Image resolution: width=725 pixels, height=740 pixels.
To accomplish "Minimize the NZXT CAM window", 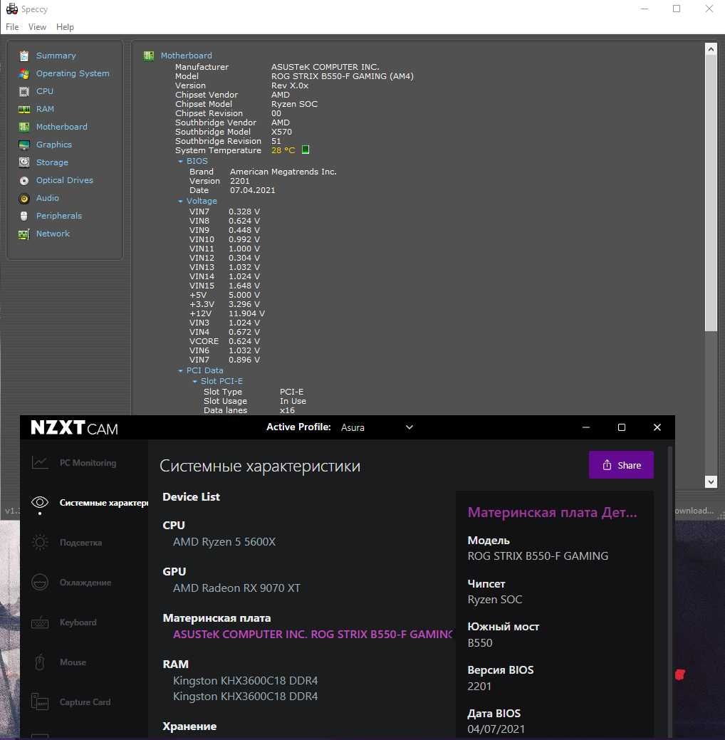I will click(x=586, y=427).
